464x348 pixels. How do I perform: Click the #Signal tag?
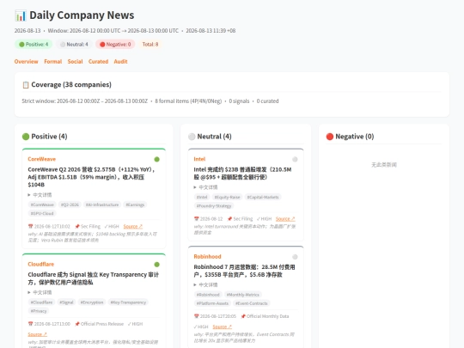[x=66, y=302]
